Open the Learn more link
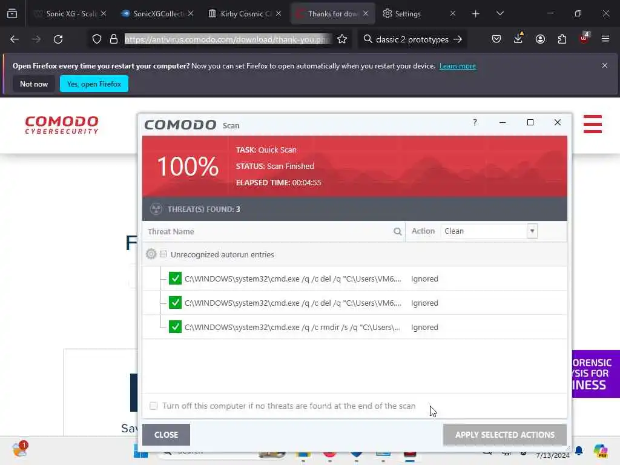 458,66
